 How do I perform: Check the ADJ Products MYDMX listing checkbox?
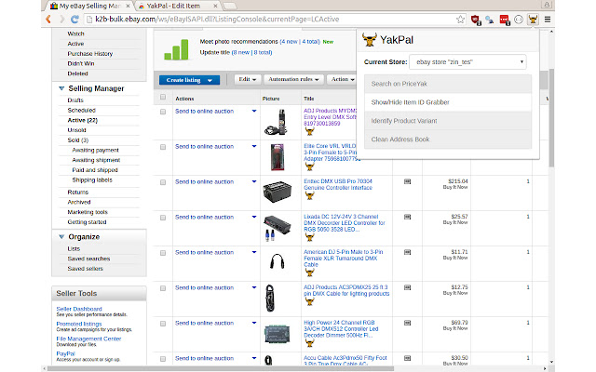pyautogui.click(x=163, y=112)
